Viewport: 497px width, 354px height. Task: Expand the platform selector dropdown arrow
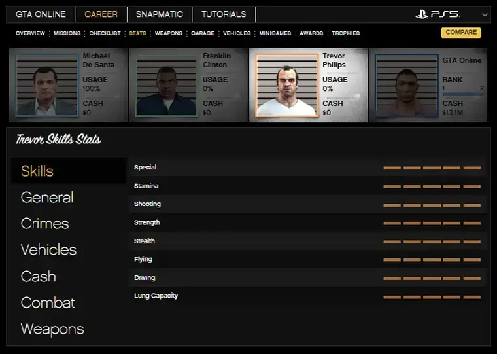pos(485,14)
